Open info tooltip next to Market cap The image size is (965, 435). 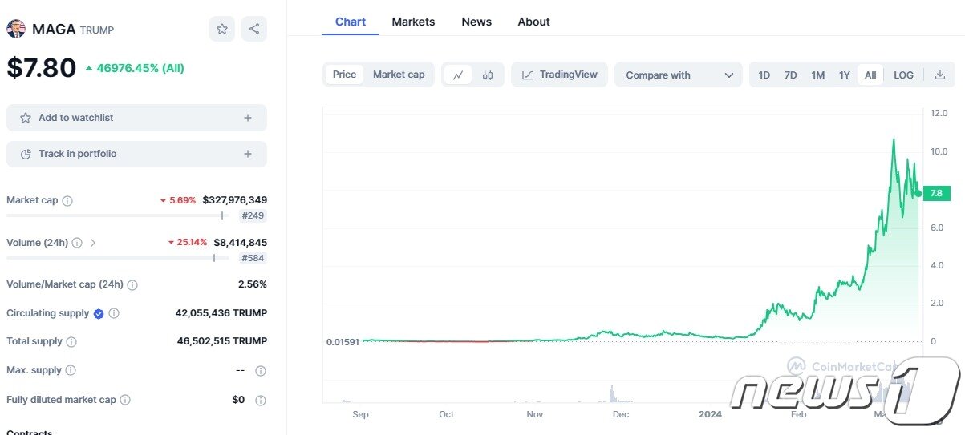pyautogui.click(x=67, y=201)
